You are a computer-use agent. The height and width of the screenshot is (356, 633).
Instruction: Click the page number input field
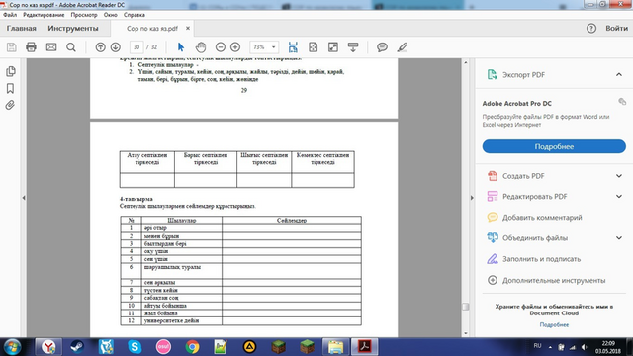coord(136,47)
